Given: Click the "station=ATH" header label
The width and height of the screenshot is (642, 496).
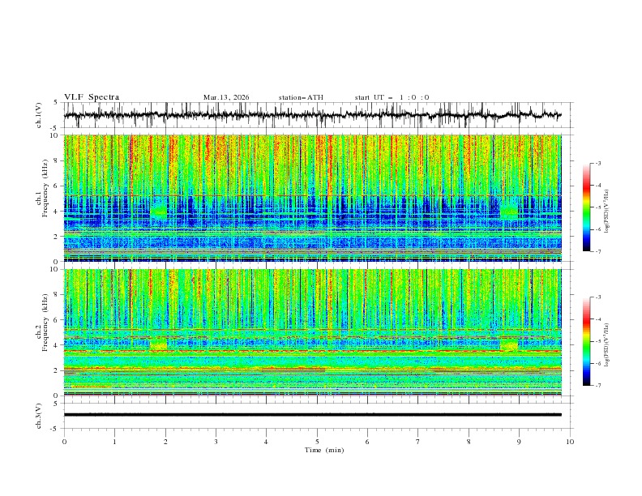Looking at the screenshot, I should 301,97.
